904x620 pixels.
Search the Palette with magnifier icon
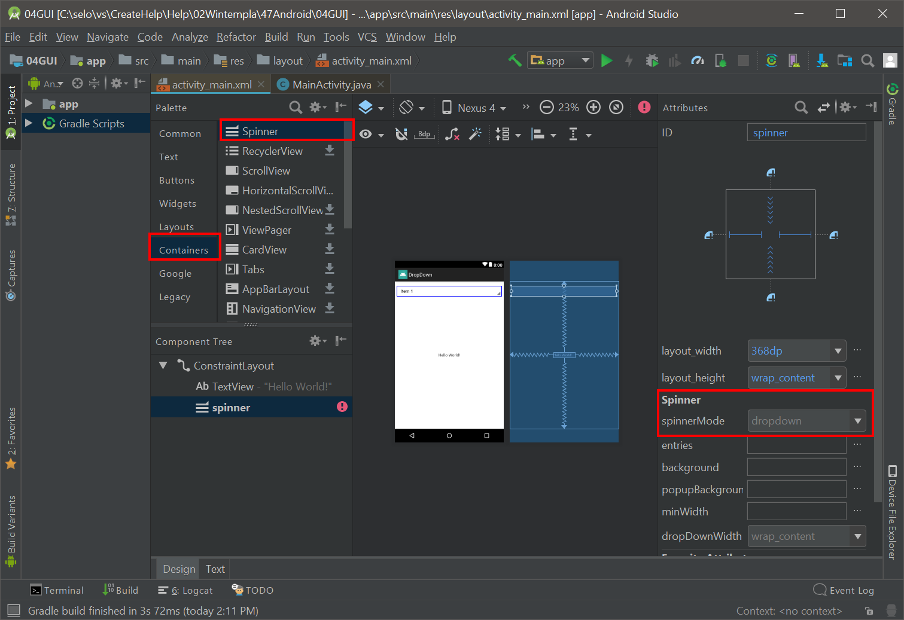pos(296,107)
